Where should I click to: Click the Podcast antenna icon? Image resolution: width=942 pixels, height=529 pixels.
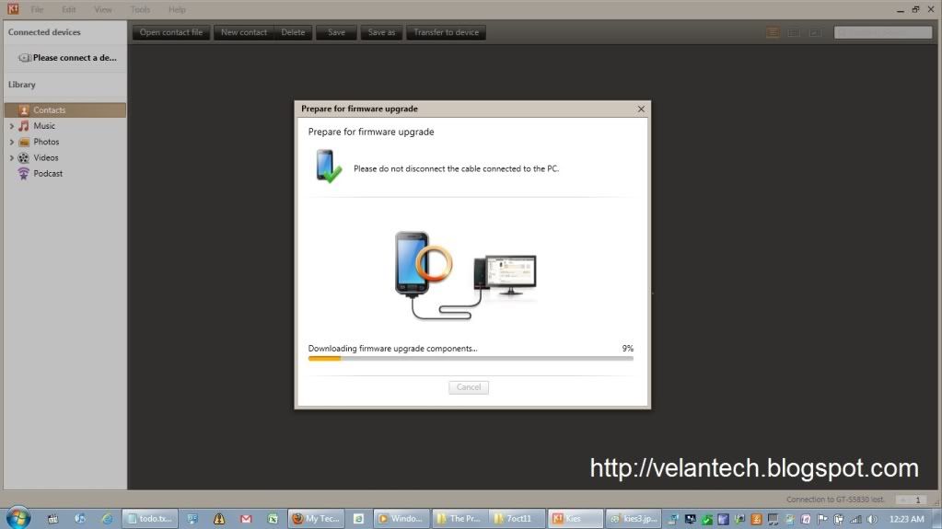coord(23,174)
